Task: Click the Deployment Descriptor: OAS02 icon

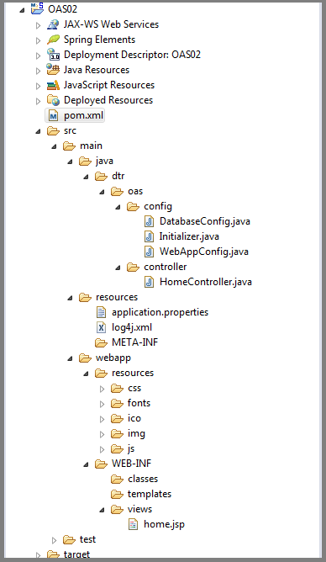Action: [x=53, y=55]
